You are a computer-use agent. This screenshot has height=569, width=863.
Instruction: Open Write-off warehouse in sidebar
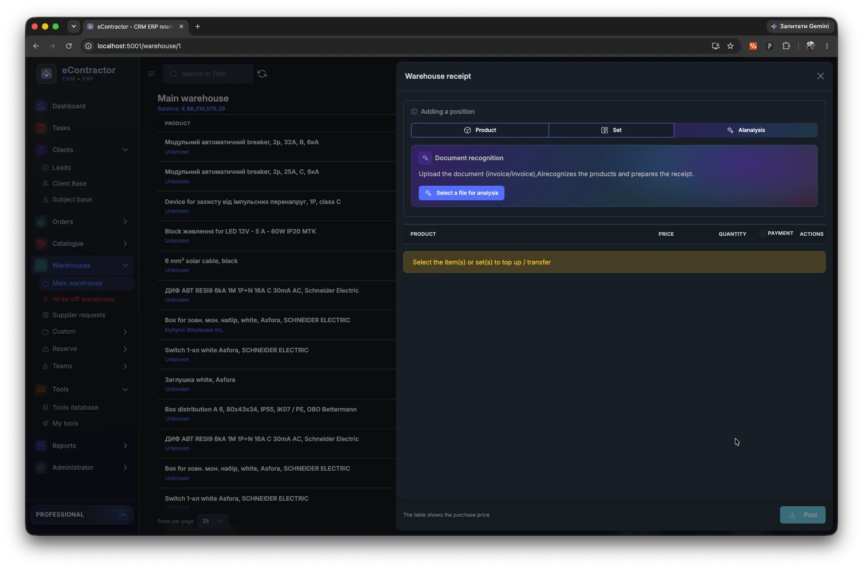pyautogui.click(x=83, y=299)
